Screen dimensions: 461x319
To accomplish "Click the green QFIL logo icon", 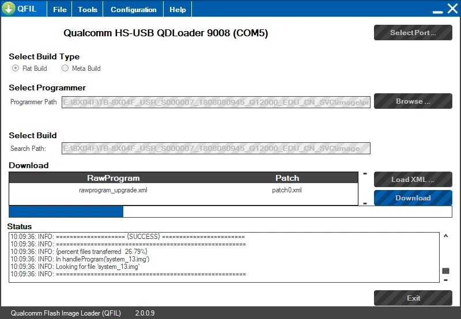I will click(9, 9).
